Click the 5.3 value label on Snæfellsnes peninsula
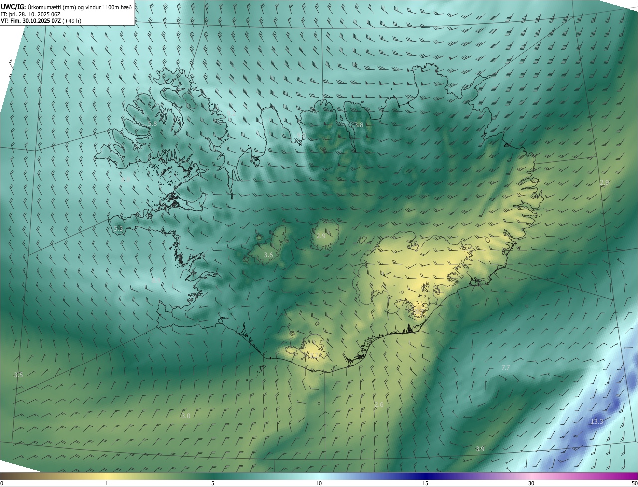Viewport: 638px width, 487px height. (118, 229)
